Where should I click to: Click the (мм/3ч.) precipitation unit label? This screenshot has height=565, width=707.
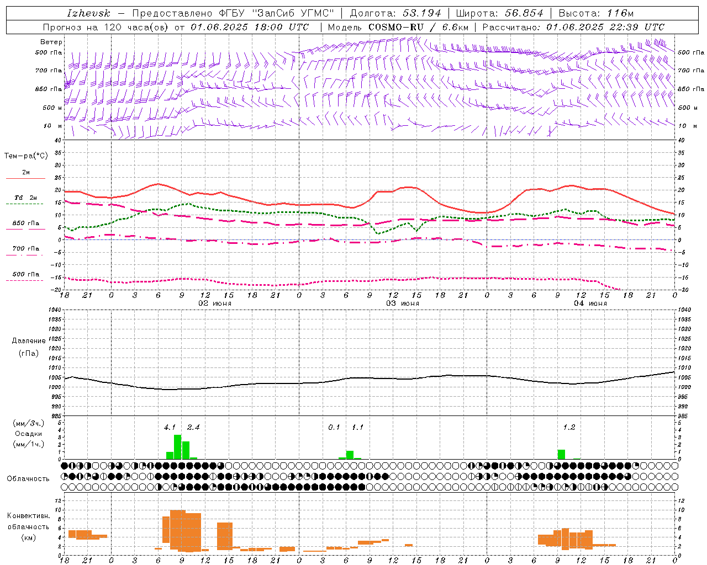pos(29,423)
